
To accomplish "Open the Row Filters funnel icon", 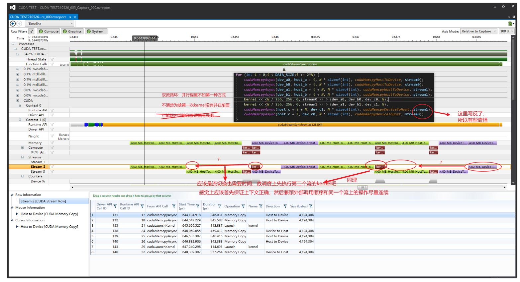I will click(31, 31).
